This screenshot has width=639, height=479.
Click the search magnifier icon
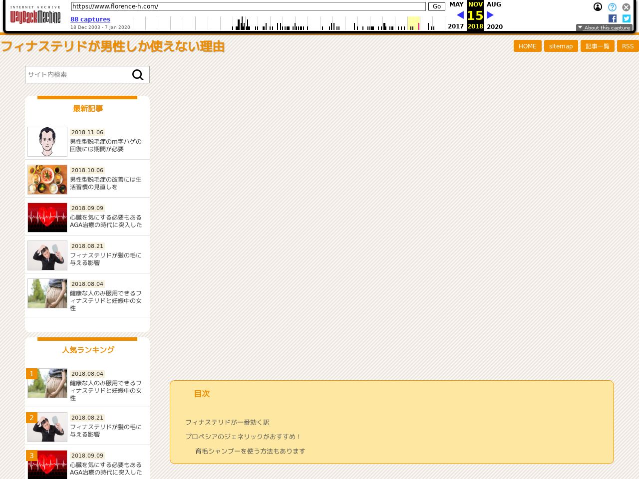tap(138, 75)
